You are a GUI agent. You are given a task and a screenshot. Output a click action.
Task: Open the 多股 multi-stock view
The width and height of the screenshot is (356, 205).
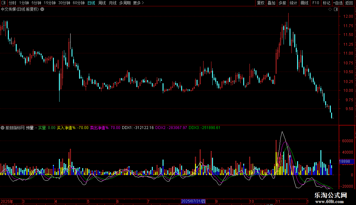click(282, 3)
